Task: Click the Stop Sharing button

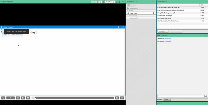Action: (x=110, y=2)
